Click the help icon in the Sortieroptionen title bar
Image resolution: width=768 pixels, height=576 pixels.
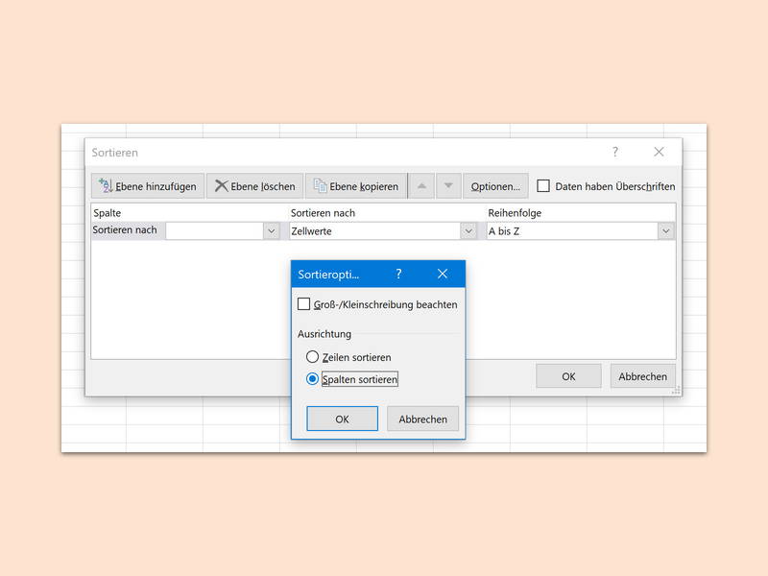398,274
